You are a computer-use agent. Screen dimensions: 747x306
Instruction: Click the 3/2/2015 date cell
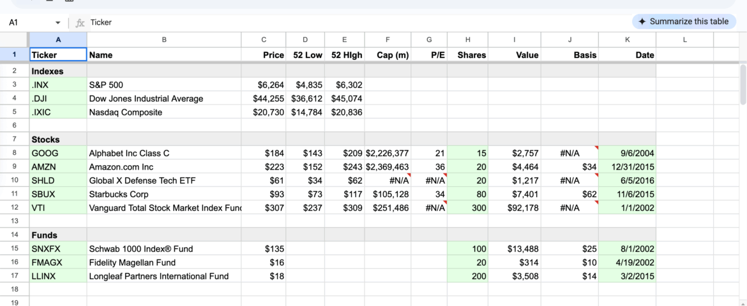tap(628, 276)
